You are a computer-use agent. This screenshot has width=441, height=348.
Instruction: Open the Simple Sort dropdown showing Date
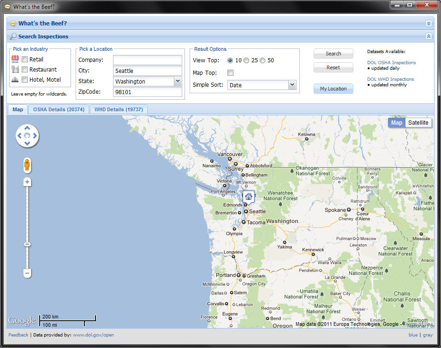292,84
